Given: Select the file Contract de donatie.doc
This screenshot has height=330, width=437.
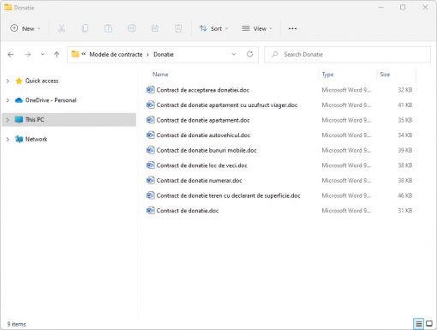Looking at the screenshot, I should pos(188,211).
